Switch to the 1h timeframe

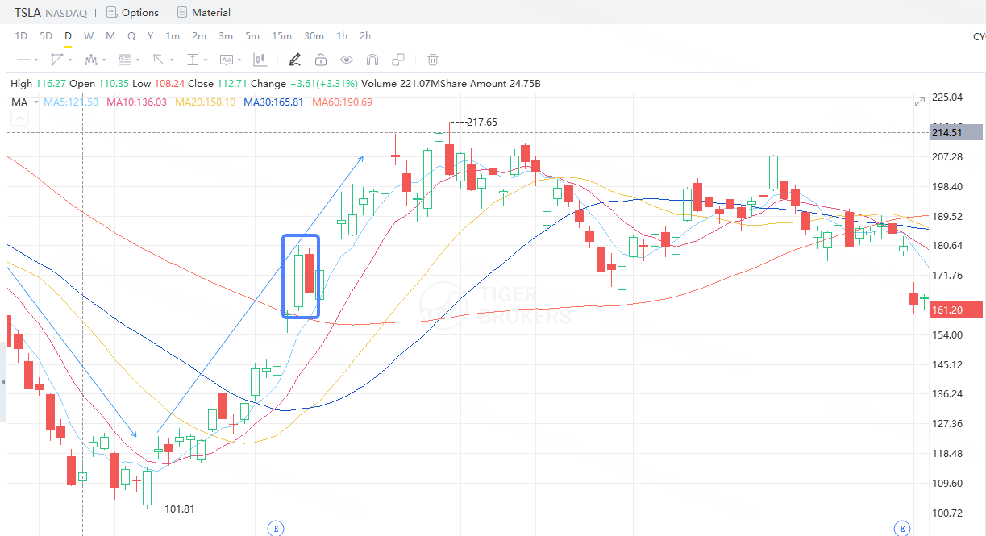click(x=342, y=36)
